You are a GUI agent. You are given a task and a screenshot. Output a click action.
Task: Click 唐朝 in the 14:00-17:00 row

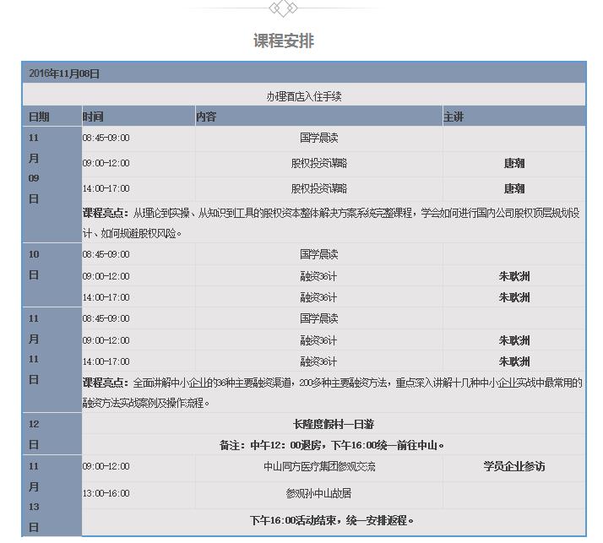(514, 189)
